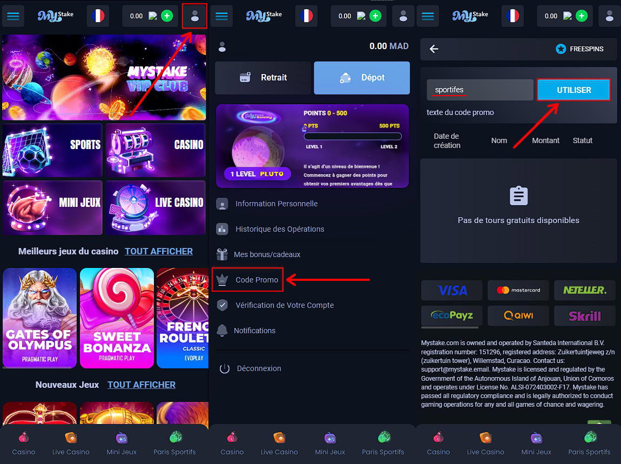The width and height of the screenshot is (621, 464).
Task: Click French flag language selector in right panel
Action: [x=512, y=16]
